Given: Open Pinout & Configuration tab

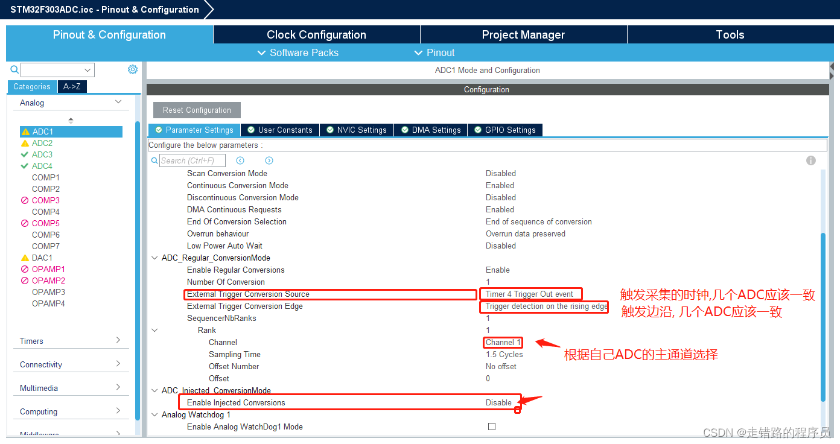Looking at the screenshot, I should pyautogui.click(x=109, y=34).
